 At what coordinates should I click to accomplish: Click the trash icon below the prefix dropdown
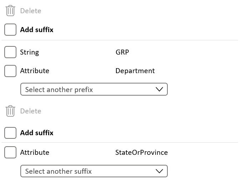coord(10,111)
